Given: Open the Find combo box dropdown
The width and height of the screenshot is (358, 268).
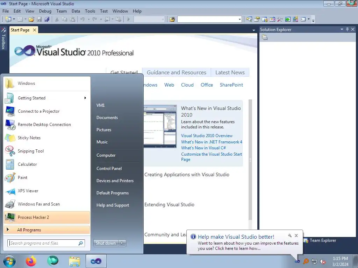Looking at the screenshot, I should [239, 20].
